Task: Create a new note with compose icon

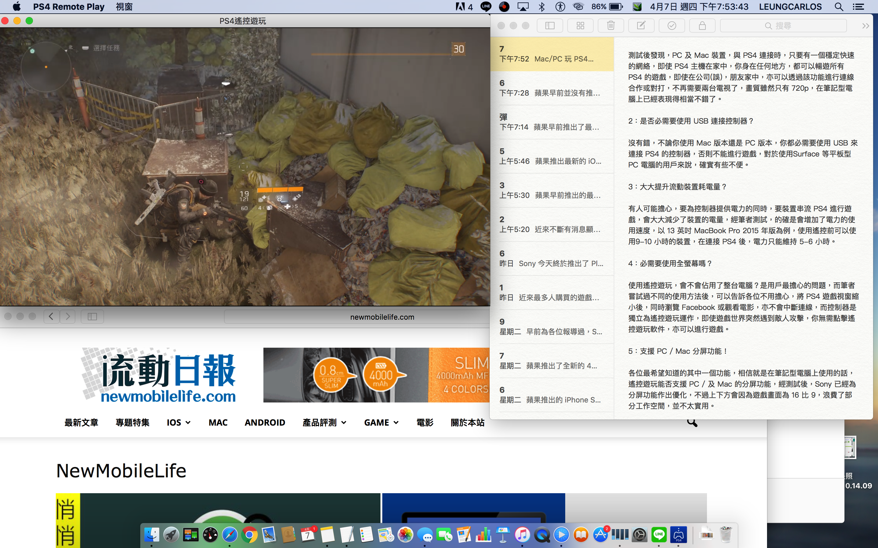Action: tap(641, 26)
